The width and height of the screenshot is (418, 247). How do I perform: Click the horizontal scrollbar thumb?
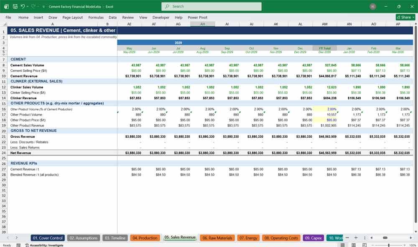pyautogui.click(x=385, y=238)
